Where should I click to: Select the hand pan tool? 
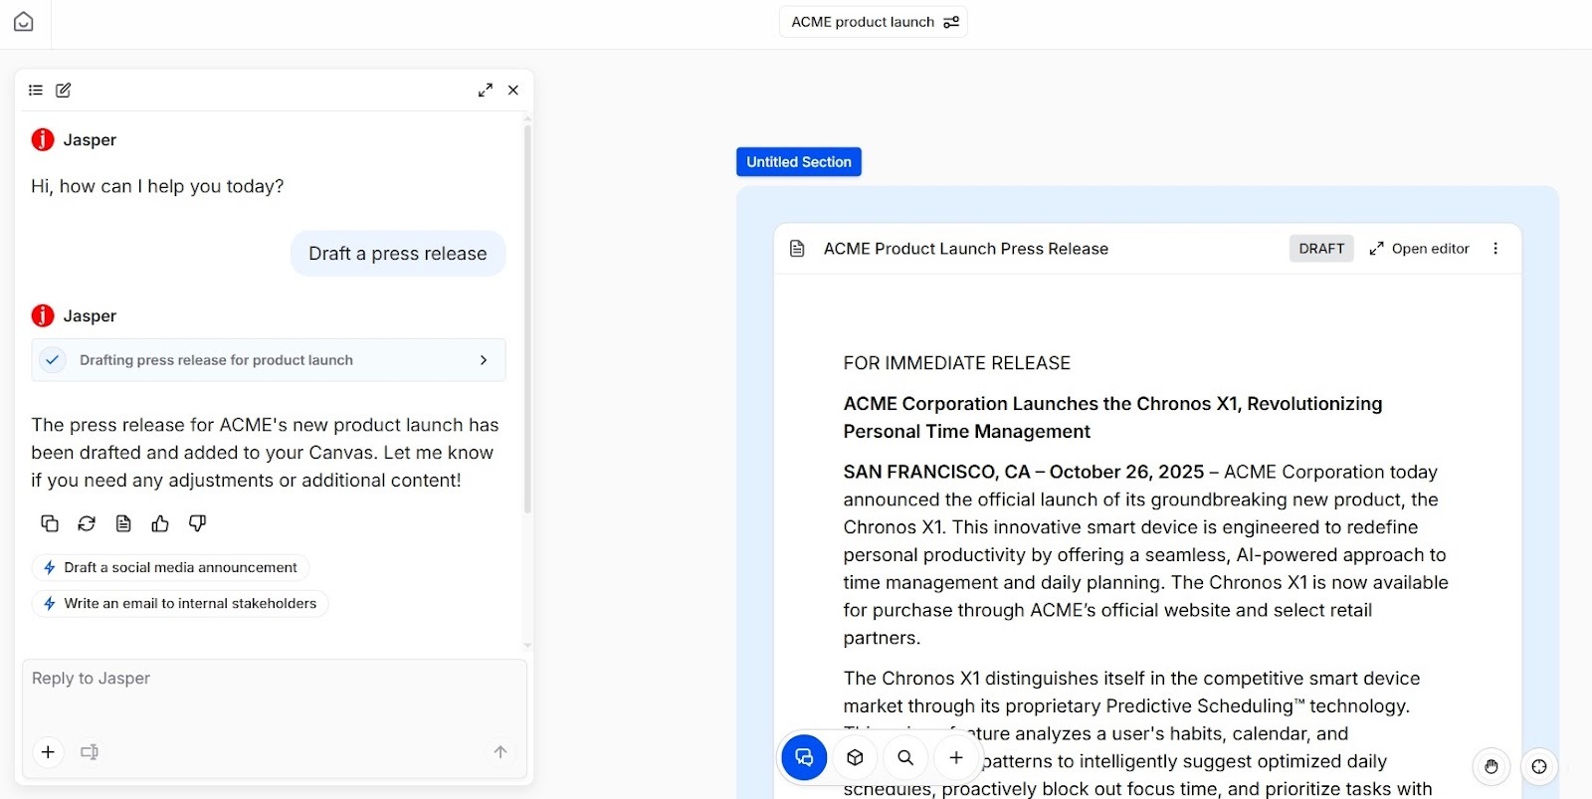(1492, 766)
